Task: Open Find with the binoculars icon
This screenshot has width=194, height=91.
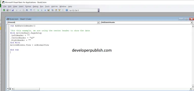Action: coord(27,10)
